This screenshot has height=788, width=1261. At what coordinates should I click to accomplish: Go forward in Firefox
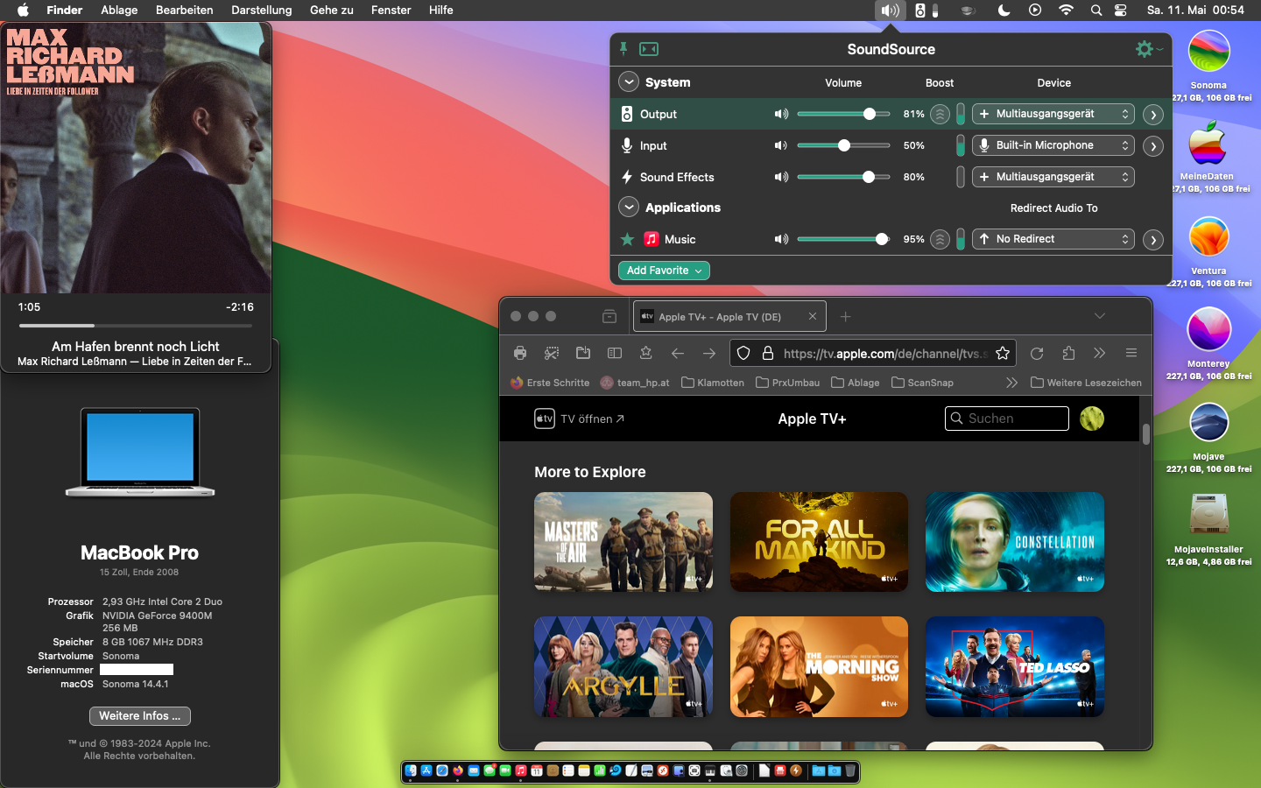pos(709,353)
